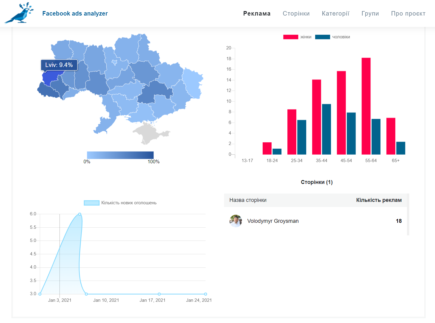Click the 55-64 women bar
The image size is (435, 323).
click(366, 106)
